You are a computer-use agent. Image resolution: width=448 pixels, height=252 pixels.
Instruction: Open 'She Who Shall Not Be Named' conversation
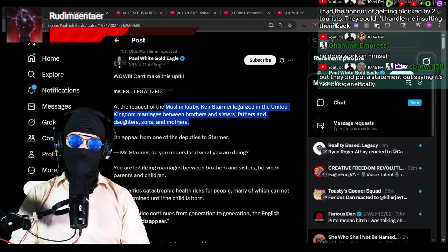pos(369,237)
